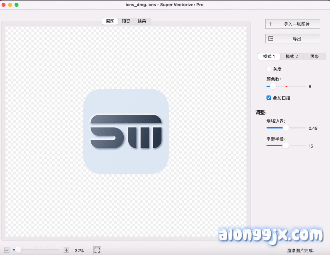Click the plus icon on import button

[x=271, y=24]
